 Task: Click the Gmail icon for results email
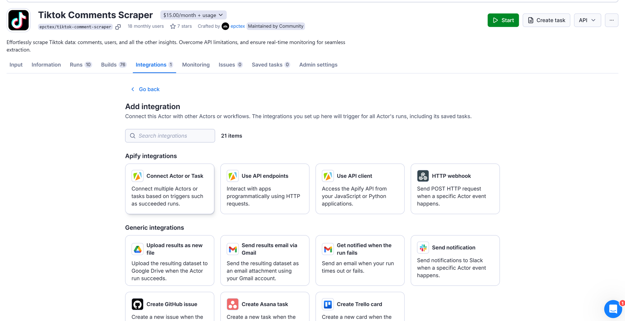(232, 249)
